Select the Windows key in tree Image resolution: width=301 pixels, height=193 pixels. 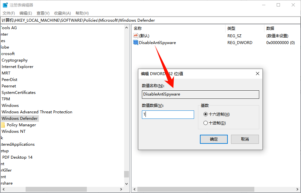coord(10,106)
